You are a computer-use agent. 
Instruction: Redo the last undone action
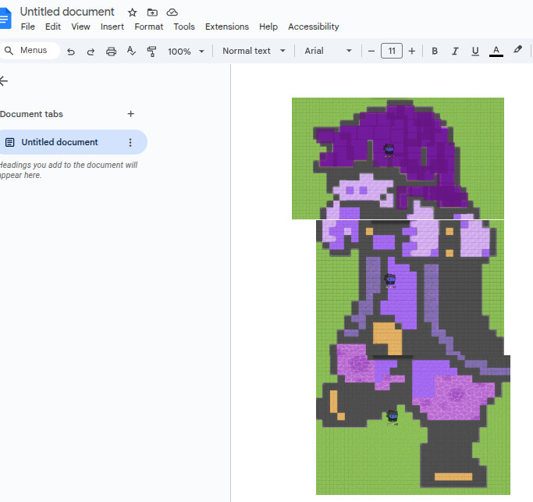(91, 52)
